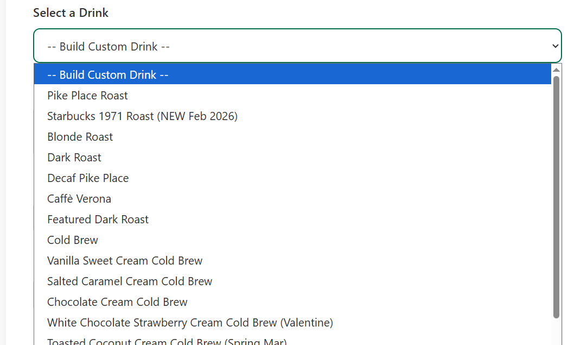Choose Caffè Verona
This screenshot has height=345, width=587.
[79, 198]
